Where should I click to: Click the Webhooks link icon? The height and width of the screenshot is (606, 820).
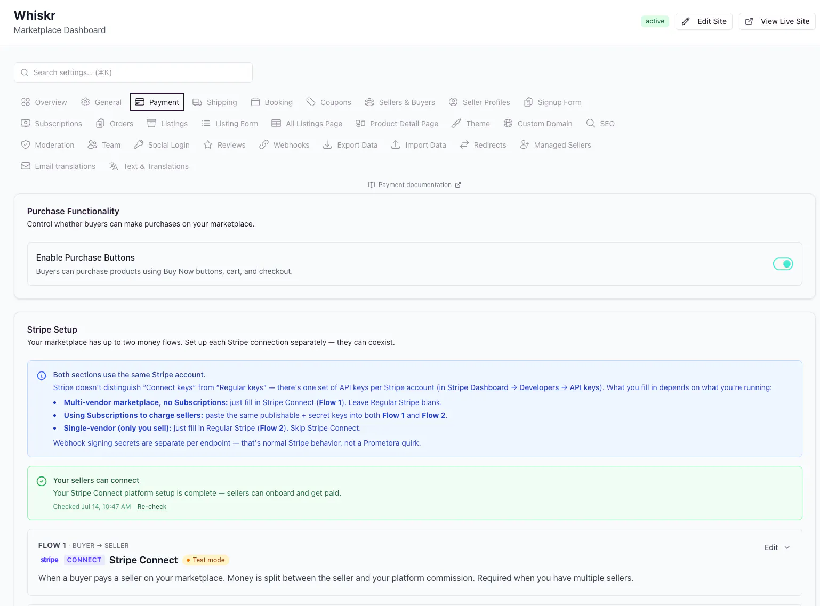pos(264,144)
